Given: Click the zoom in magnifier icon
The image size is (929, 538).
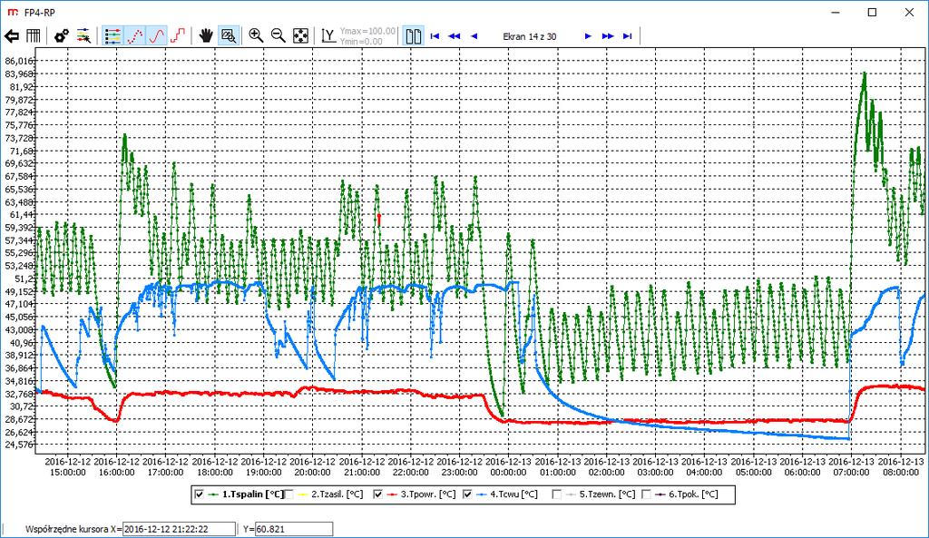Looking at the screenshot, I should tap(256, 36).
